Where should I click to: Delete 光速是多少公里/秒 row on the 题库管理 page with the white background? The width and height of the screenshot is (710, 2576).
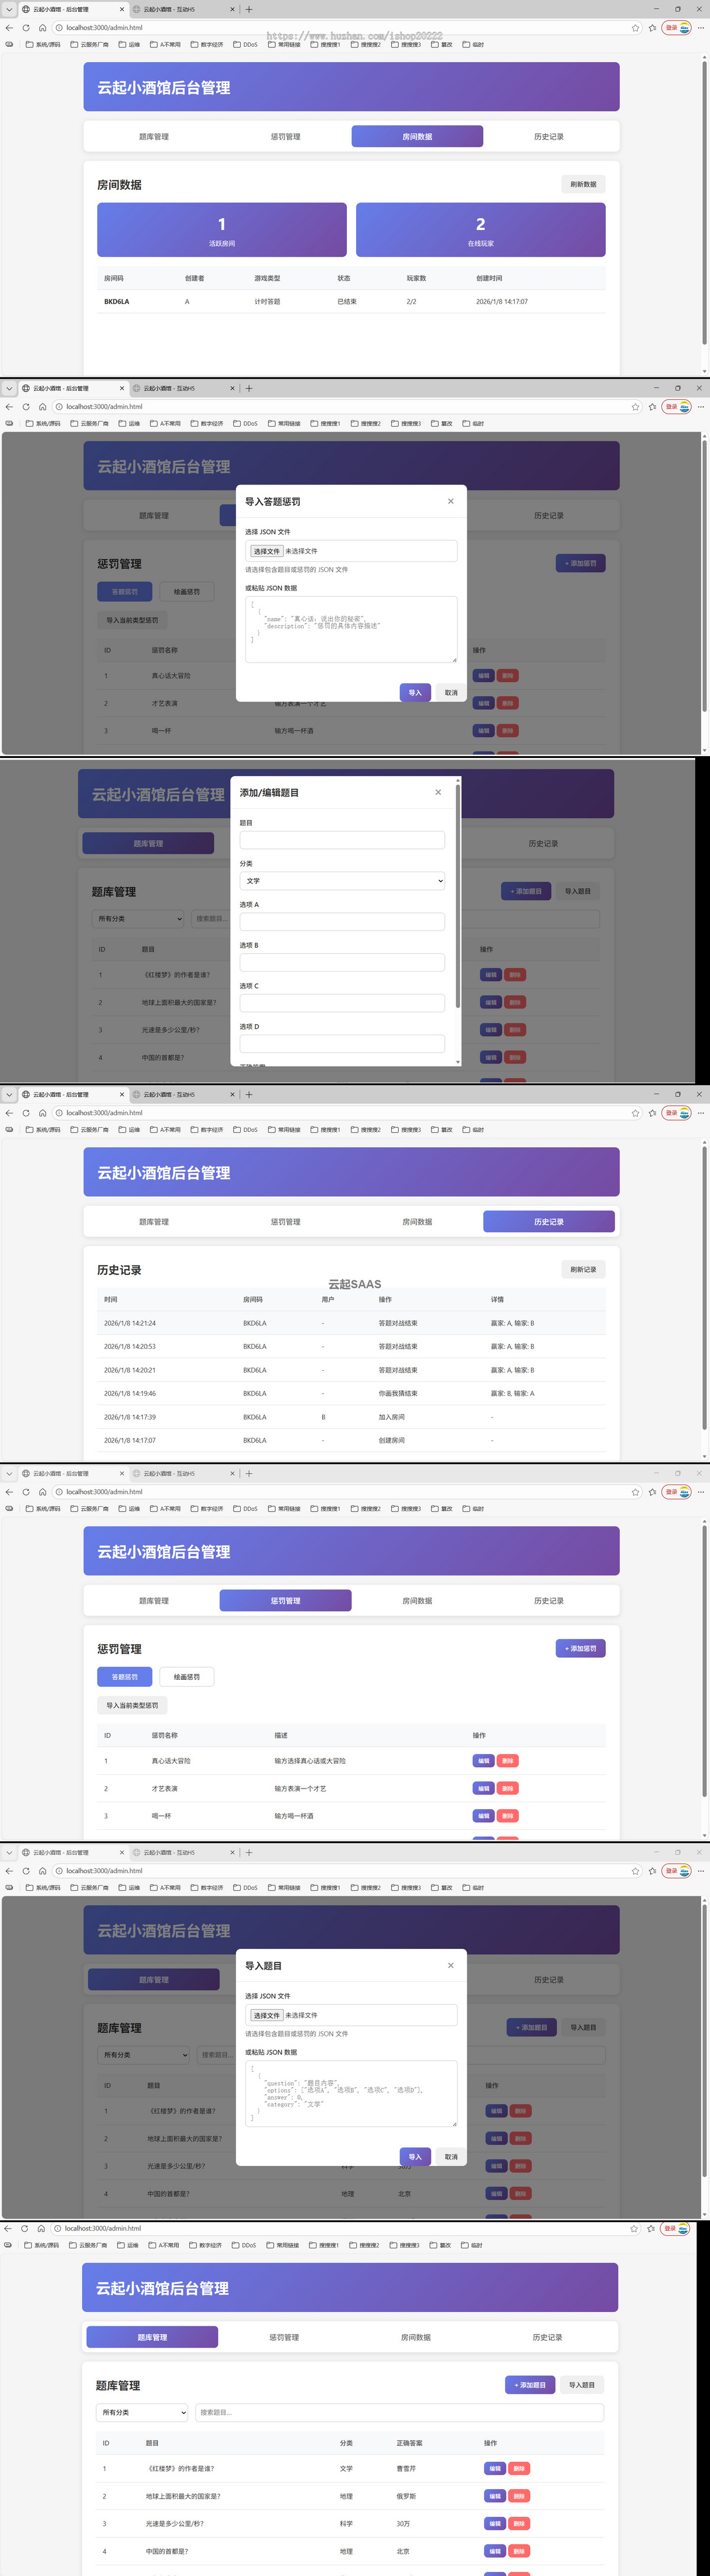coord(519,2523)
